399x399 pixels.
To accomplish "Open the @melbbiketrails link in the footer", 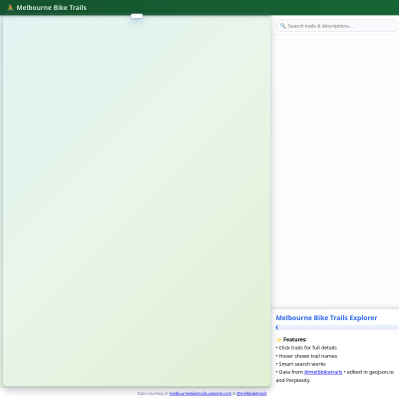I will point(251,393).
